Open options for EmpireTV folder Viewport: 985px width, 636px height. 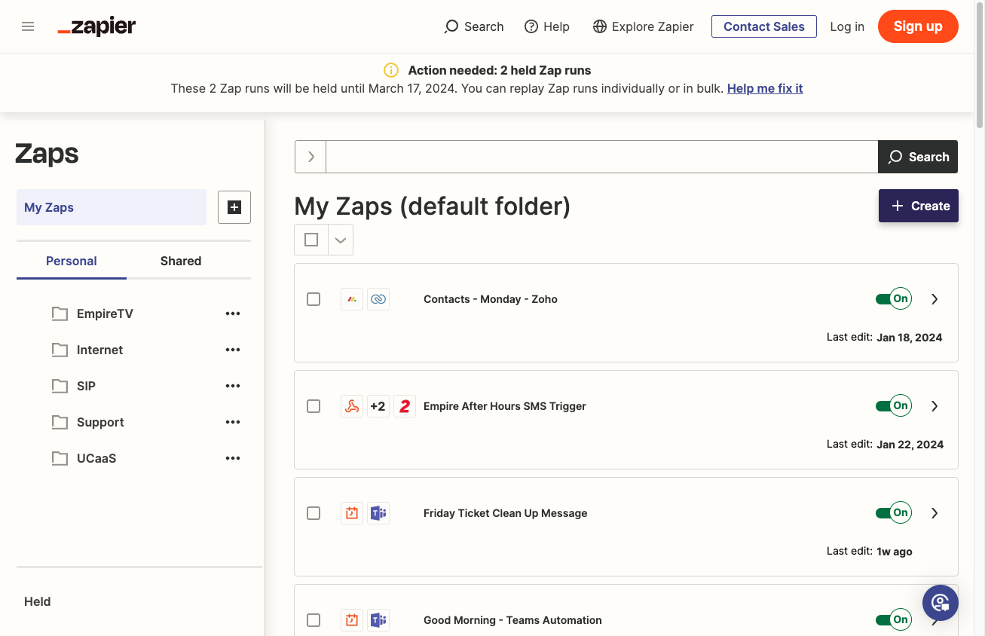coord(233,313)
